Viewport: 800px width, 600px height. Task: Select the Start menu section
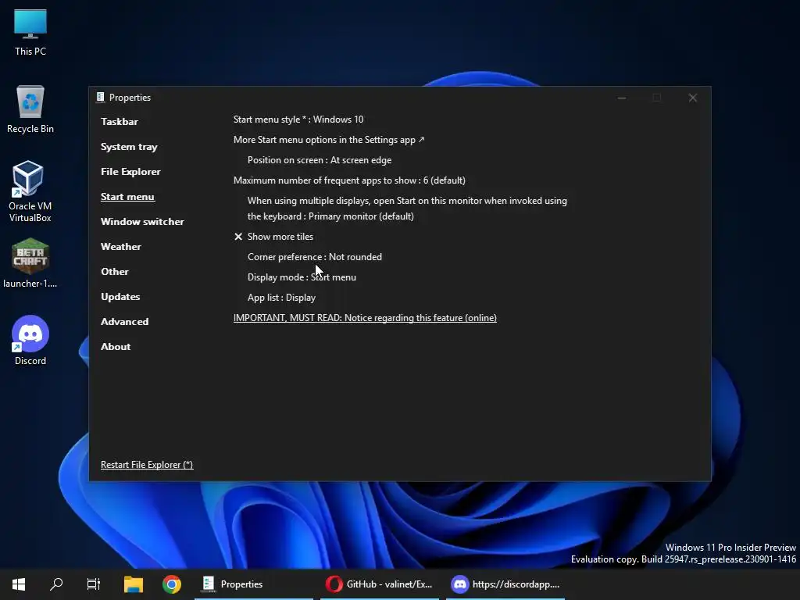127,196
